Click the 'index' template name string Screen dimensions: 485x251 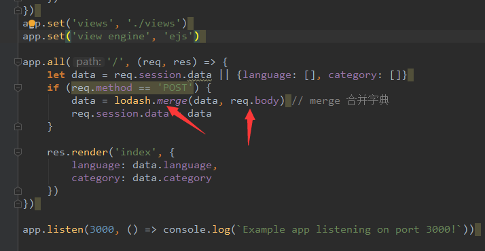136,152
